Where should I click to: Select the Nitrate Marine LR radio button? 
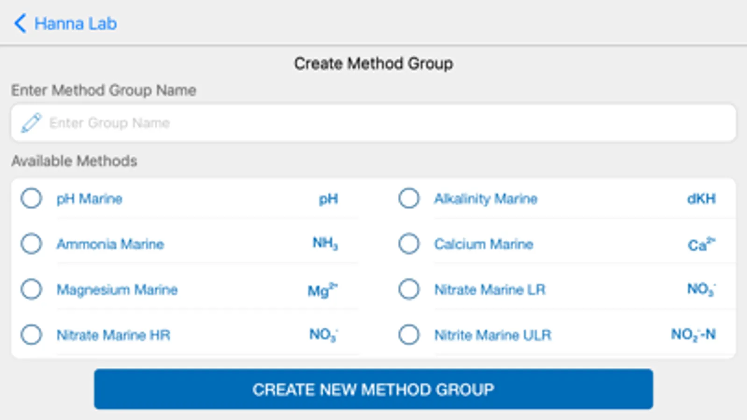409,289
